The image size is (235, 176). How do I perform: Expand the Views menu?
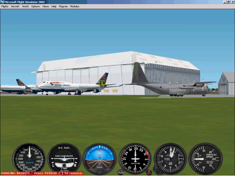[x=45, y=6]
